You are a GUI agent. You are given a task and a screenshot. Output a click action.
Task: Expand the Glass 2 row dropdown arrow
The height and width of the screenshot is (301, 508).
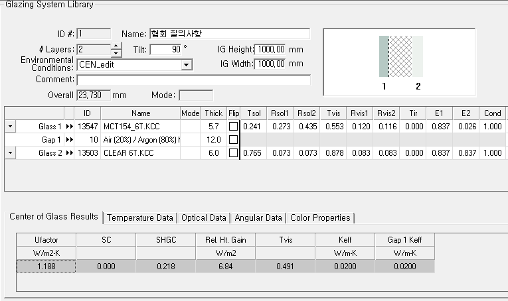click(x=10, y=153)
